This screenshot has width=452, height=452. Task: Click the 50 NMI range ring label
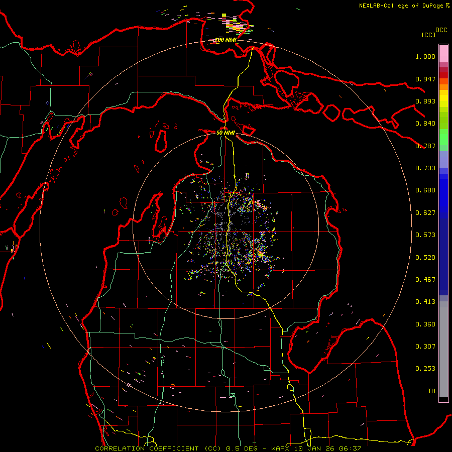(x=225, y=133)
